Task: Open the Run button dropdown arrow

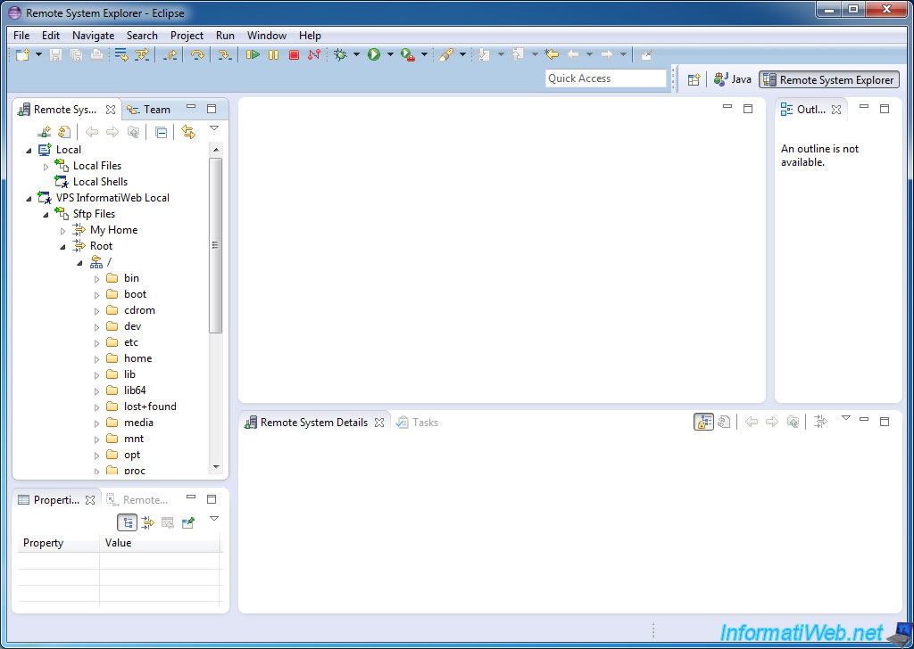Action: (x=390, y=54)
